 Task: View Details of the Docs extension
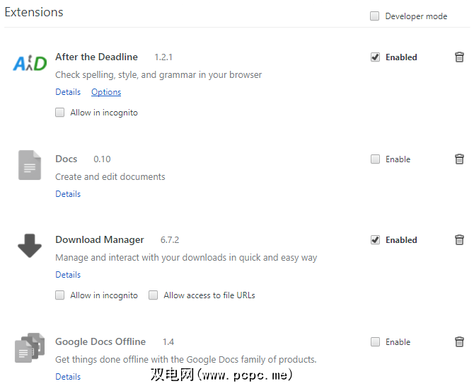(68, 194)
